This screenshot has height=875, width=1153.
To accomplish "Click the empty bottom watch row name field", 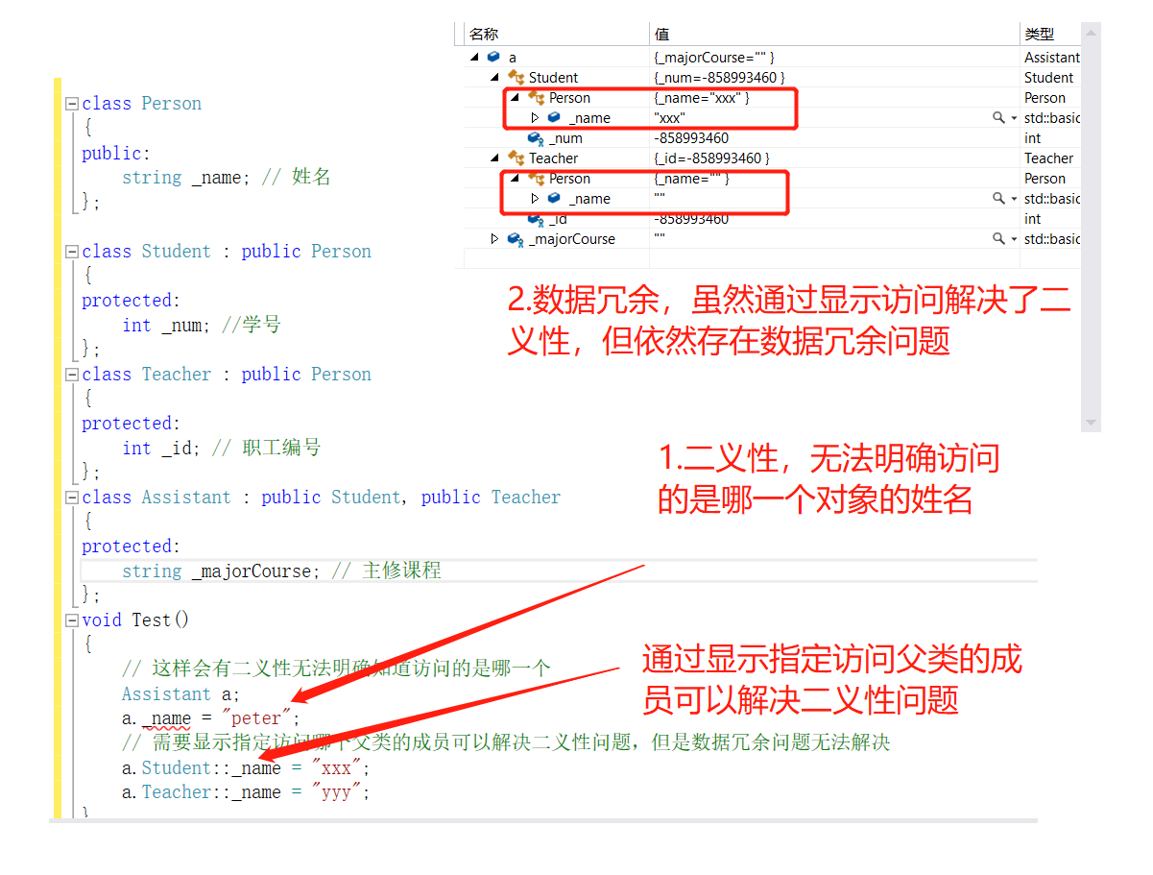I will pos(557,258).
